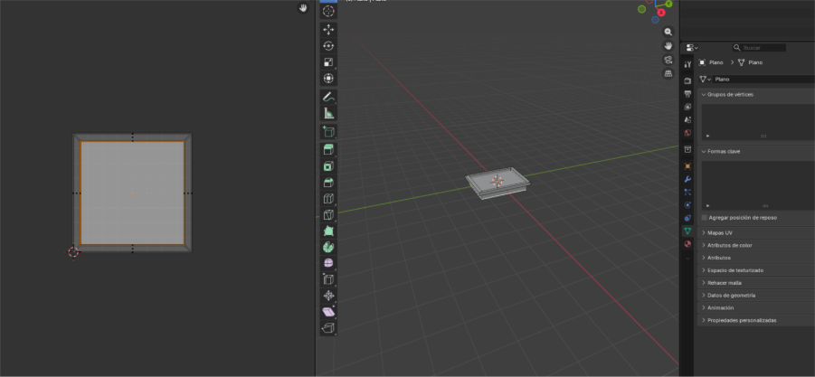Choose the Extrude Region tool
This screenshot has height=377, width=815.
click(328, 149)
